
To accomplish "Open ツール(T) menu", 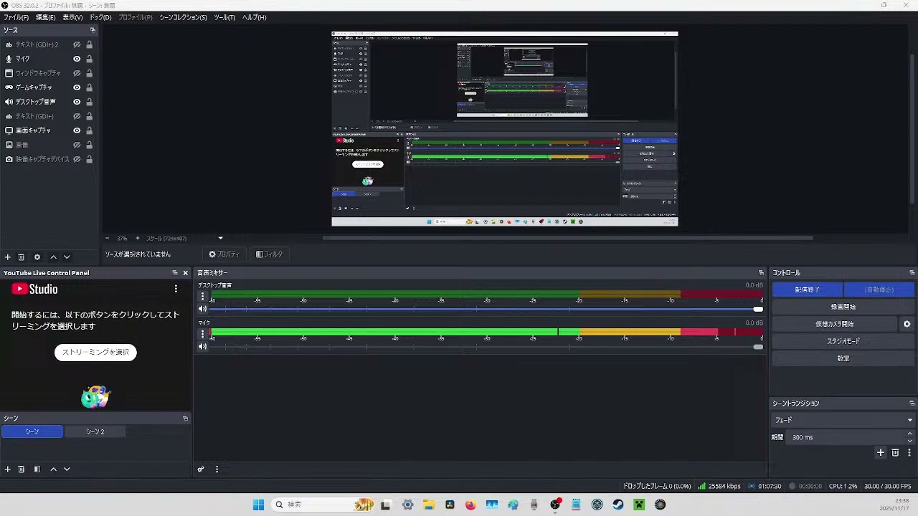I will point(224,17).
